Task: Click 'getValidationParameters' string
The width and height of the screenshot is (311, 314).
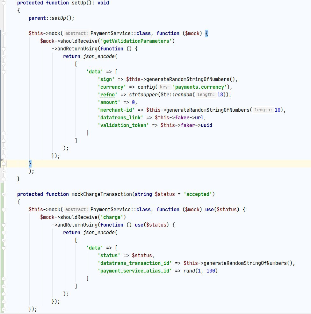Action: [136, 41]
